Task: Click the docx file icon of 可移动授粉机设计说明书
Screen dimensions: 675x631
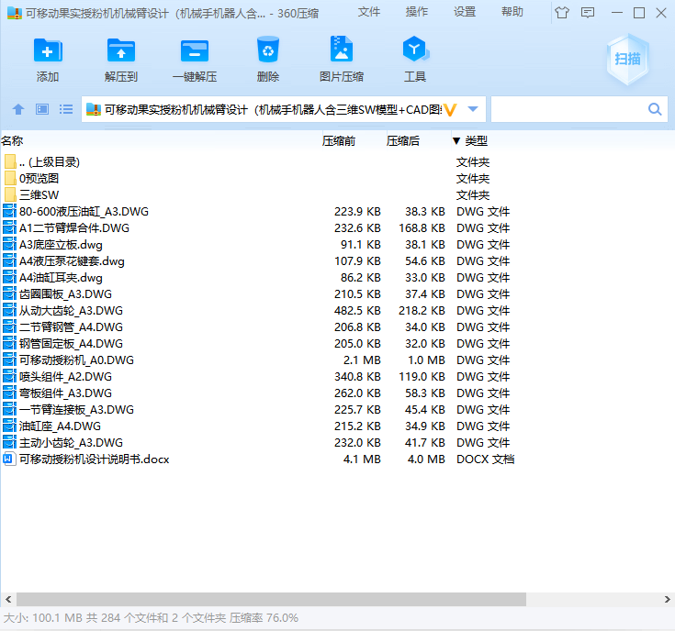Action: pyautogui.click(x=9, y=459)
